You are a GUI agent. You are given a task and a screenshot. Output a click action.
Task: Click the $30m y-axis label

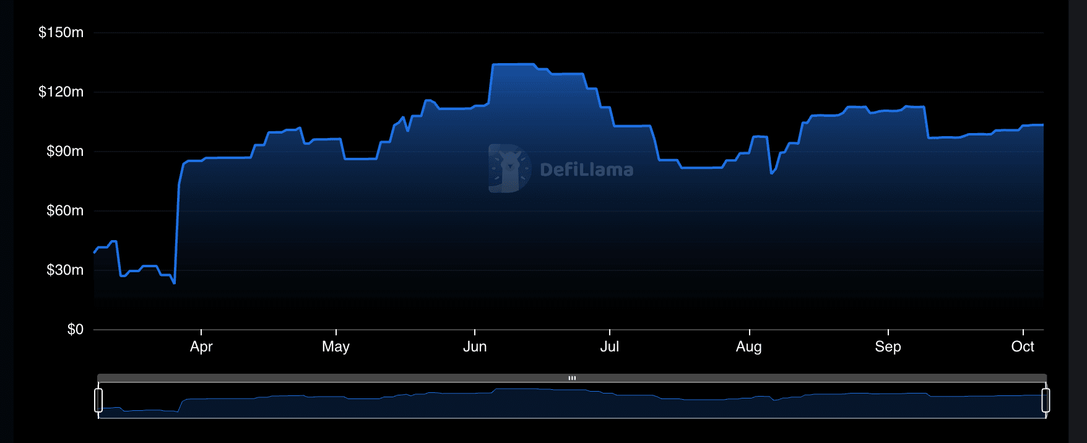(65, 270)
